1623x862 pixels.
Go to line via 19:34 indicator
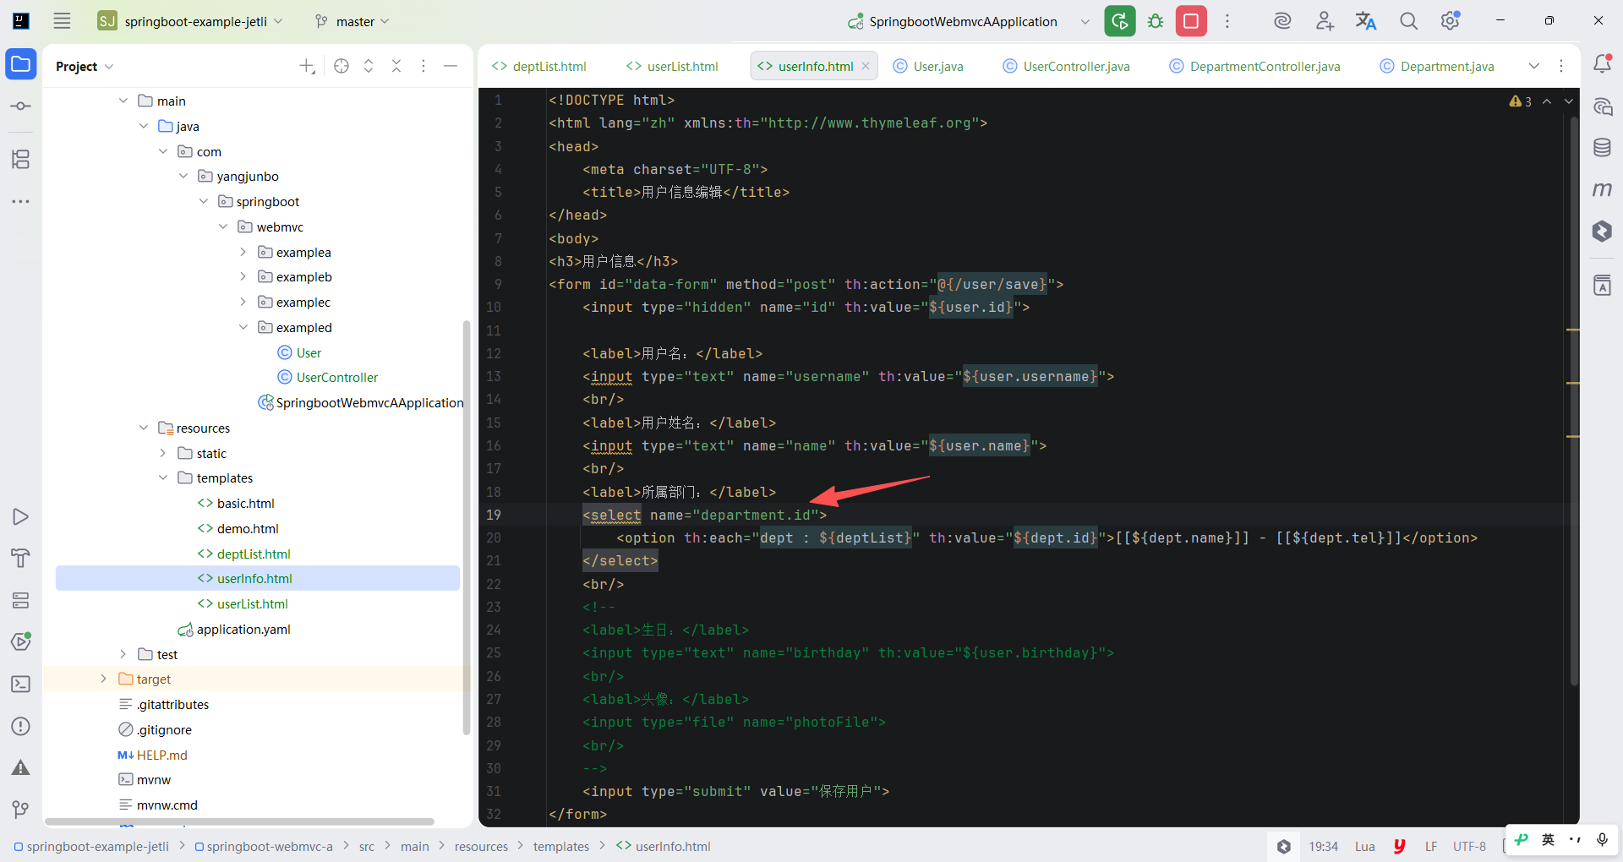tap(1323, 846)
